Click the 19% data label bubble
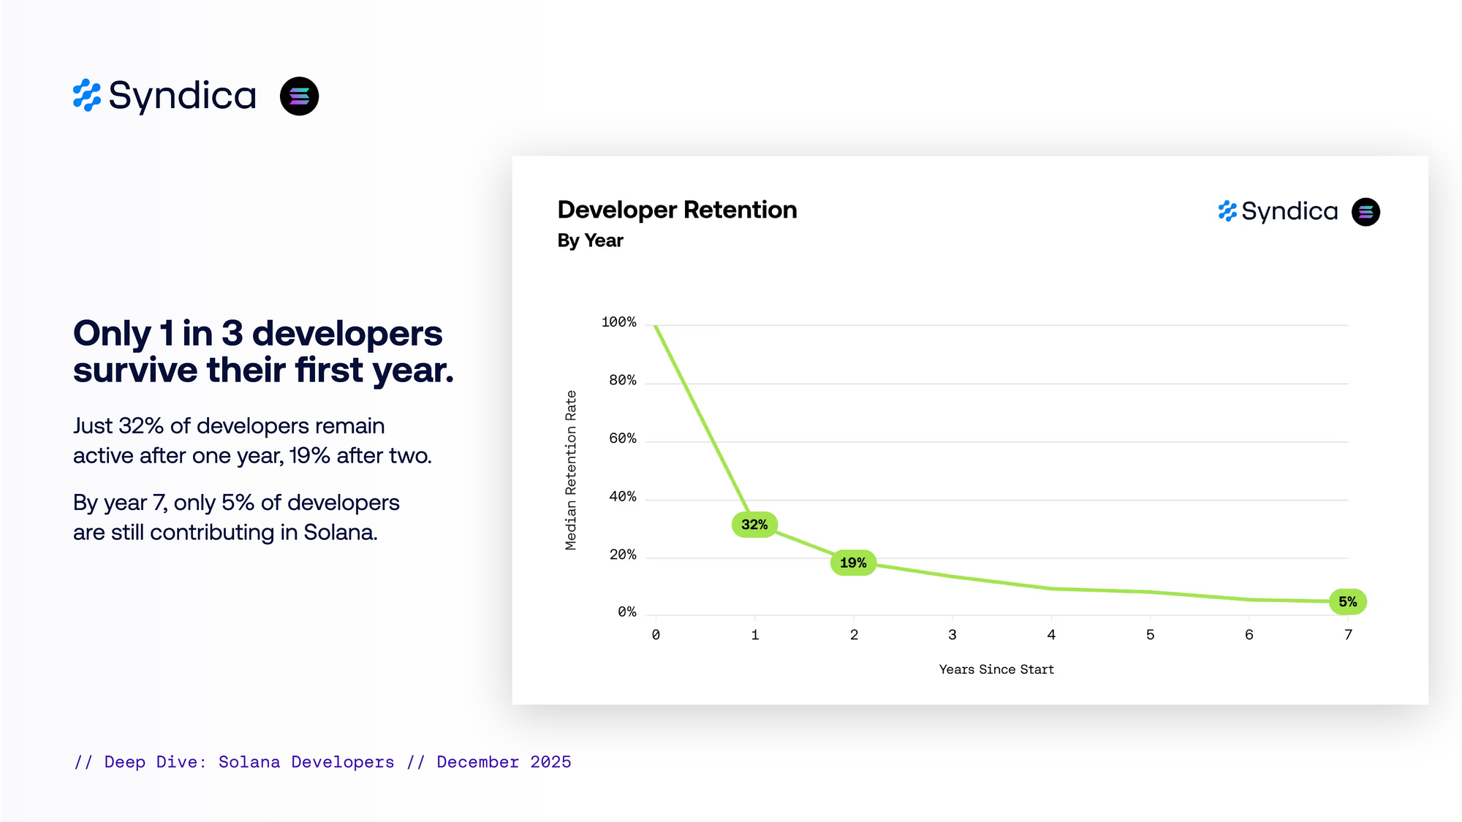The image size is (1462, 822). [853, 563]
